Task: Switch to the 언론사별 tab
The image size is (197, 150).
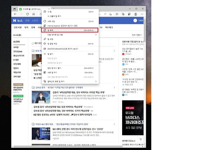Action: (x=18, y=27)
